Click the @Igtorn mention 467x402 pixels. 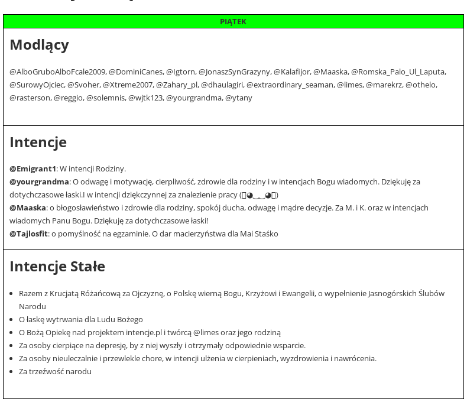click(180, 72)
